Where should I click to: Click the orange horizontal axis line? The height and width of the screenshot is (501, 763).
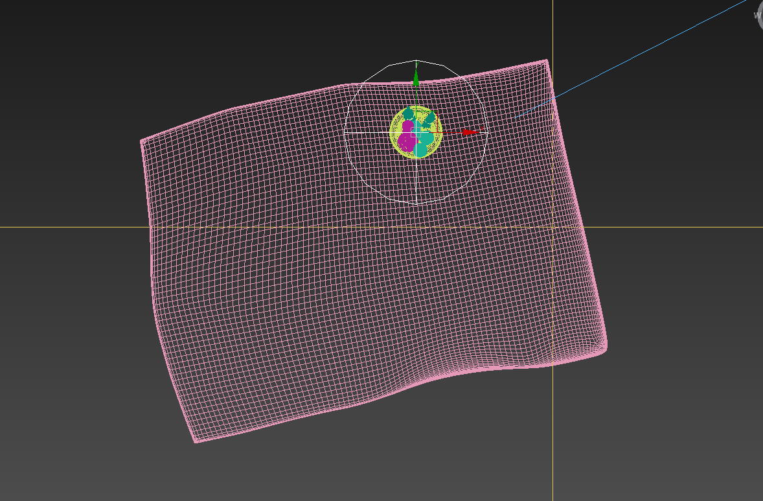pyautogui.click(x=65, y=227)
